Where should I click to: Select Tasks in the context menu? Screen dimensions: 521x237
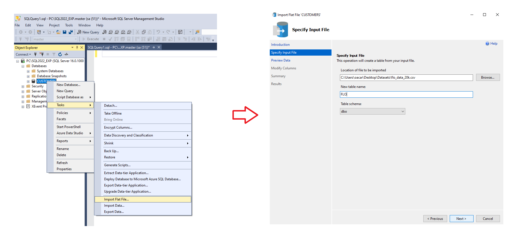click(71, 105)
